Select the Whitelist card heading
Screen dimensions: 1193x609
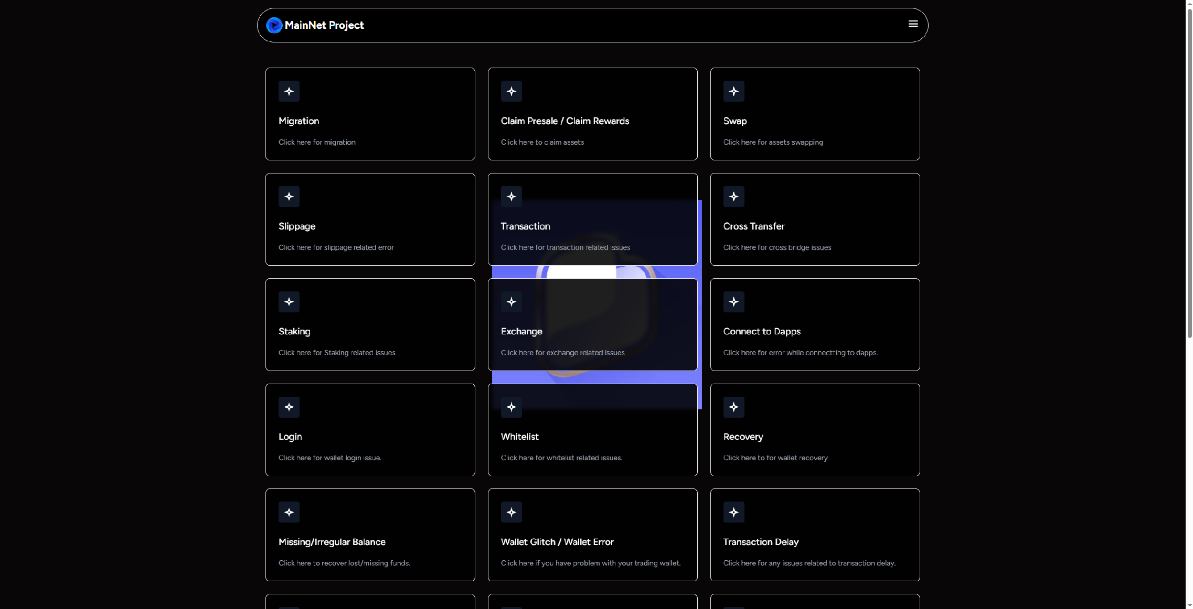[520, 437]
